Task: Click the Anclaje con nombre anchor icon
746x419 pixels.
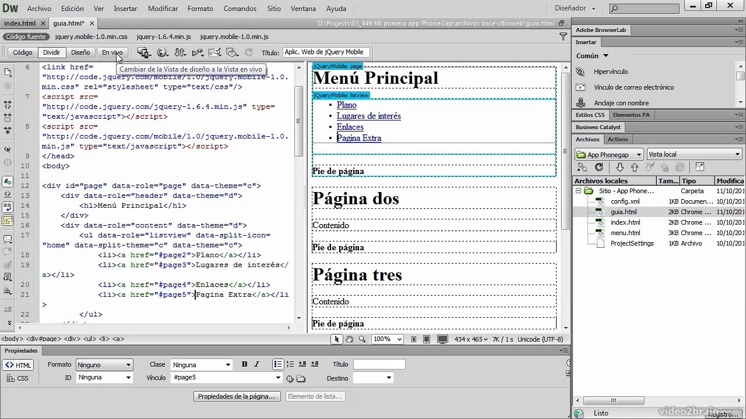Action: (x=580, y=103)
